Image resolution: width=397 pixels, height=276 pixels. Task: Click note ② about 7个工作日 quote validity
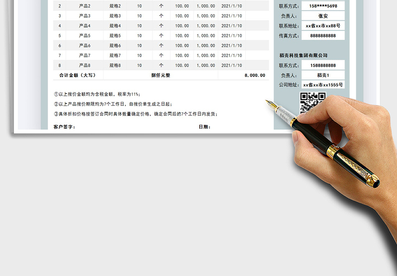(113, 104)
